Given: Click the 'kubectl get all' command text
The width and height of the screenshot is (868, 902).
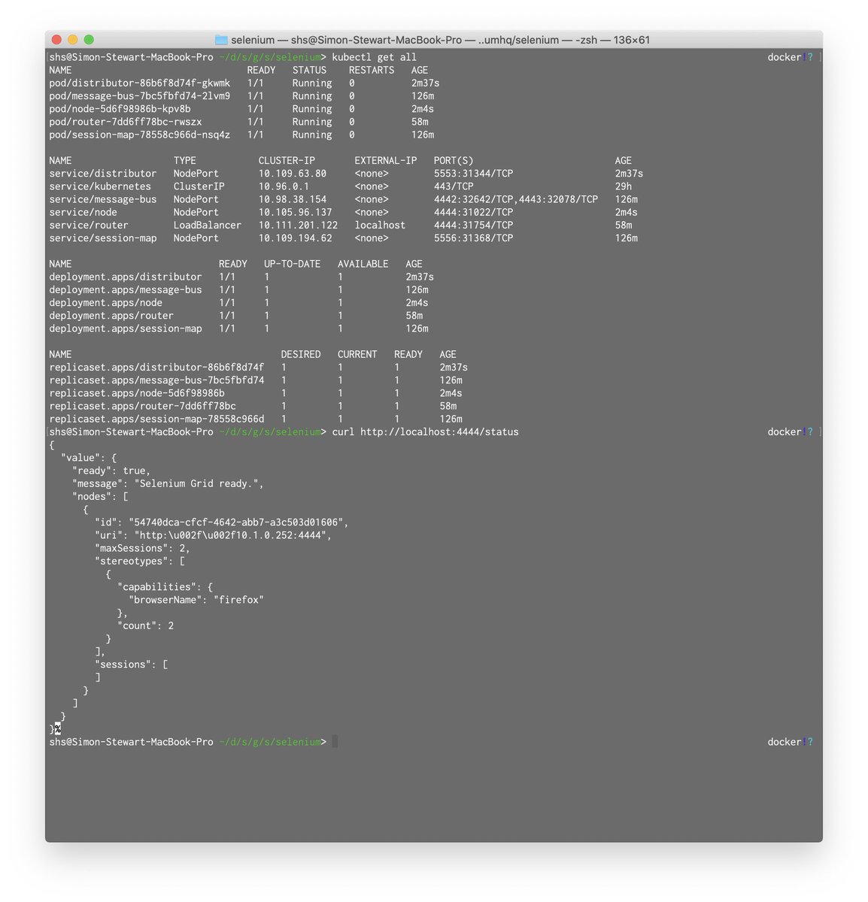Looking at the screenshot, I should (374, 57).
